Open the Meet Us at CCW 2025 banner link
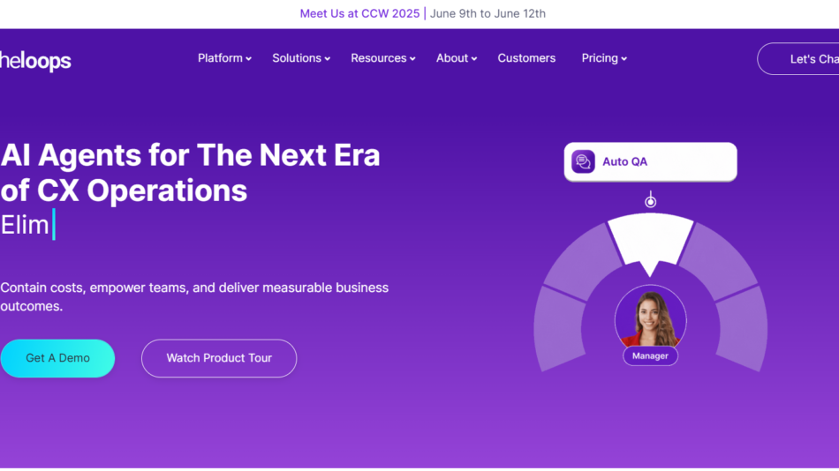The width and height of the screenshot is (839, 471). coord(359,13)
